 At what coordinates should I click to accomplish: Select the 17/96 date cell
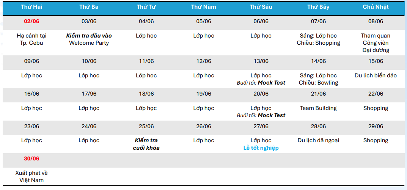coord(89,94)
